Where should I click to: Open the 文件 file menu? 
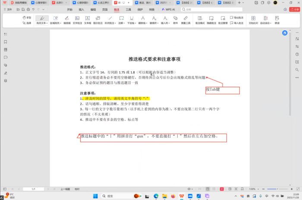[8, 9]
